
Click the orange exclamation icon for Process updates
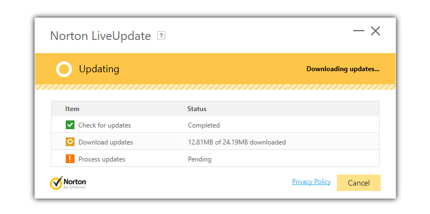click(x=70, y=159)
